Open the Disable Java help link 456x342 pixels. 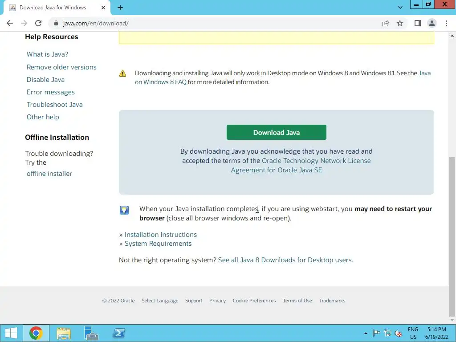[46, 80]
